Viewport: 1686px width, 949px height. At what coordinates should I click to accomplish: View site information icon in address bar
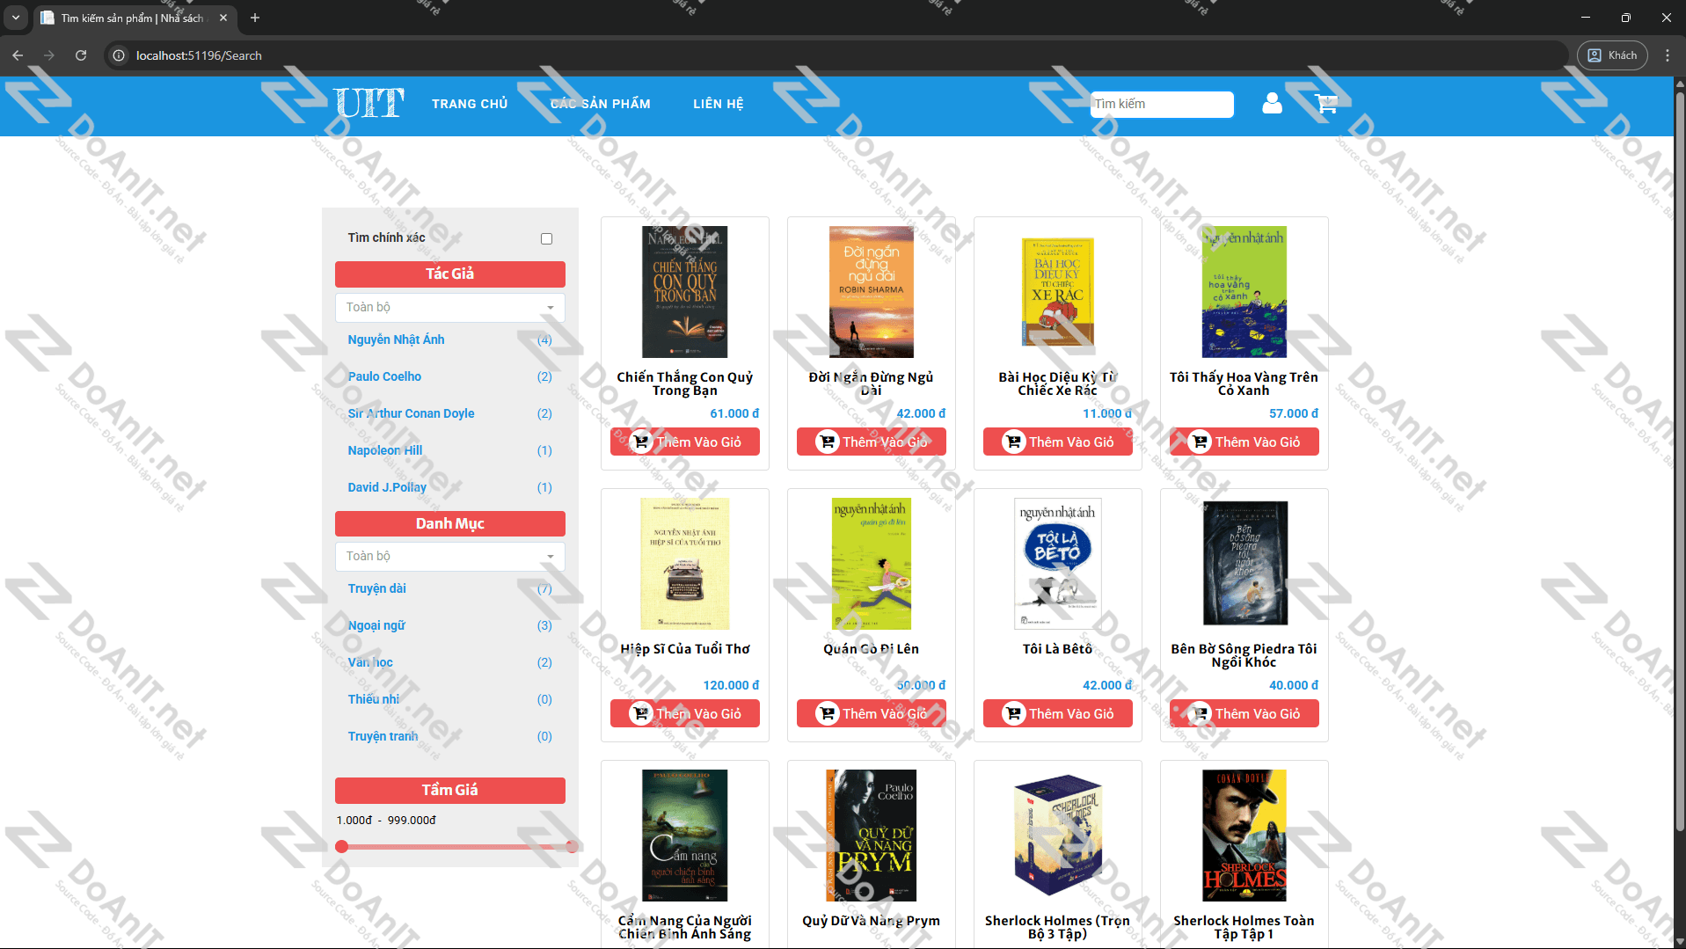[119, 55]
